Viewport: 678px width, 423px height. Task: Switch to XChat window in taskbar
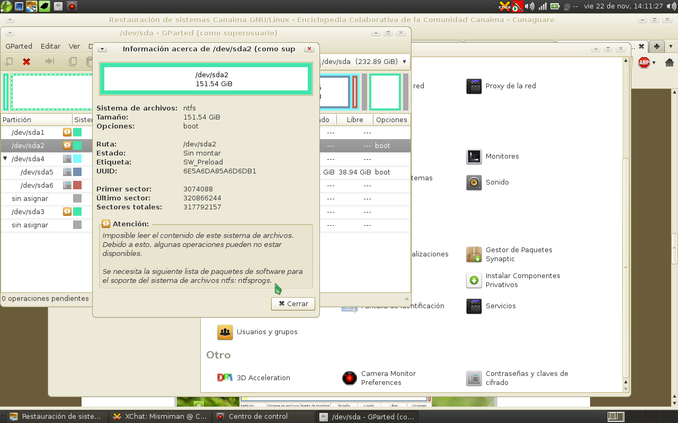click(x=160, y=417)
